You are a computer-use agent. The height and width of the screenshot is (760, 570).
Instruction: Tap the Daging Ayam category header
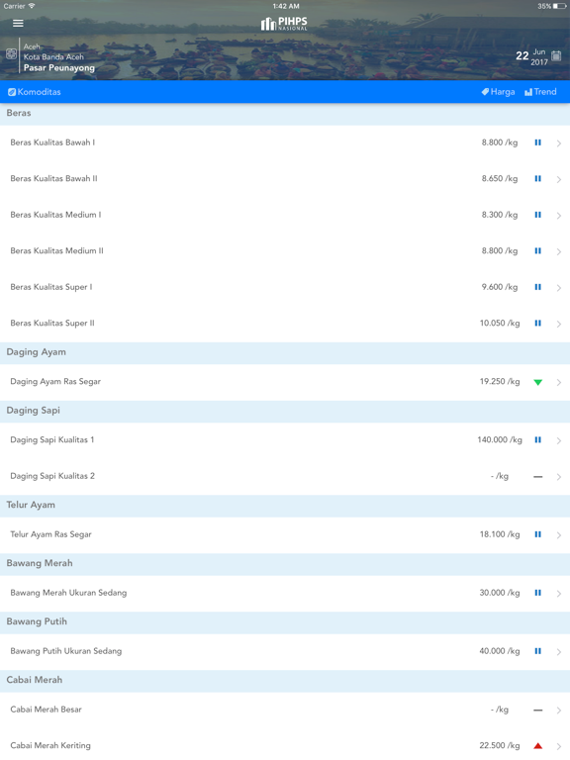[x=285, y=352]
